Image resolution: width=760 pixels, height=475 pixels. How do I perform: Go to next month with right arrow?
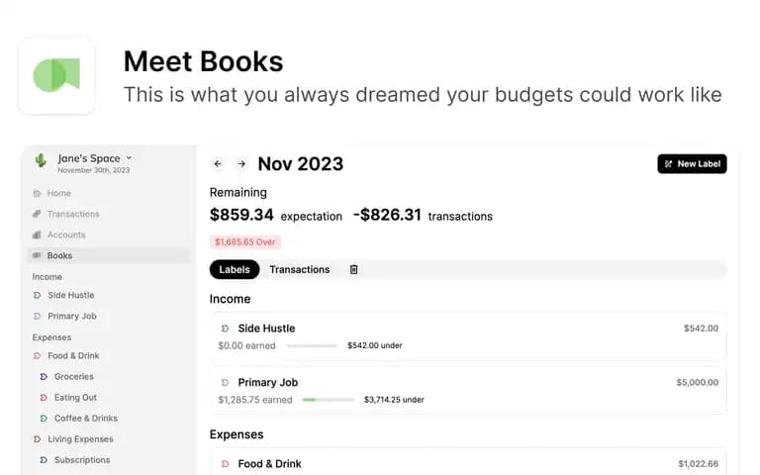point(241,164)
